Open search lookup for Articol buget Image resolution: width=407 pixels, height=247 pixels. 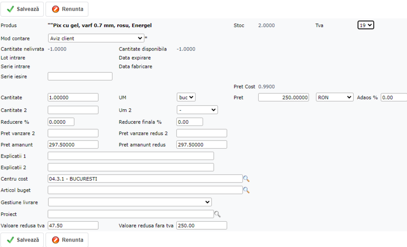(246, 191)
